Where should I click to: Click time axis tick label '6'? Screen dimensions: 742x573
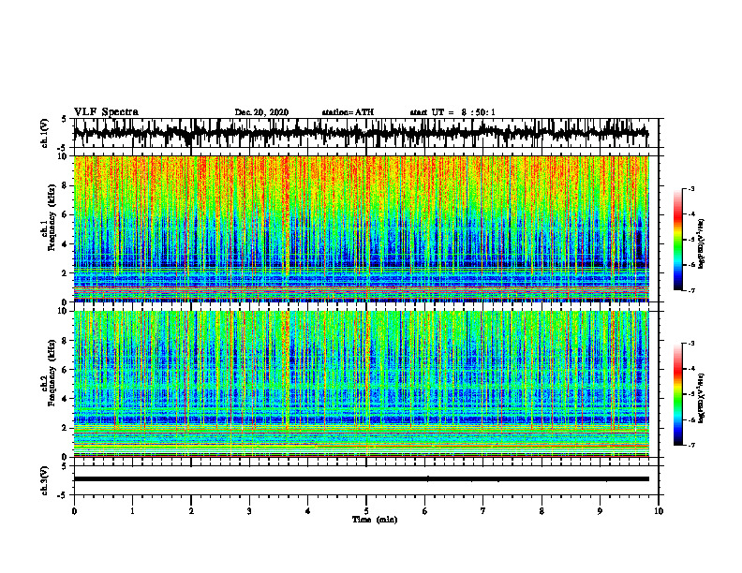click(x=424, y=511)
